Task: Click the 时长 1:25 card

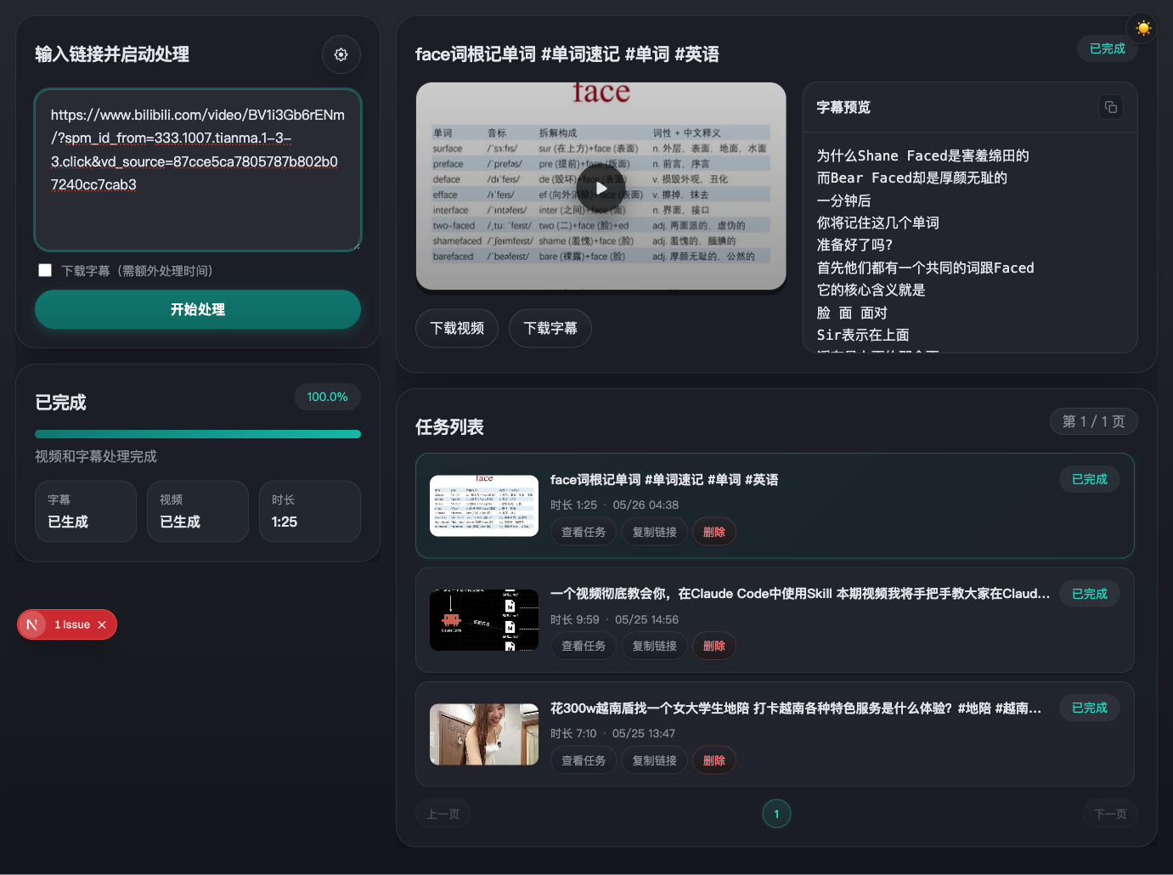Action: coord(310,511)
